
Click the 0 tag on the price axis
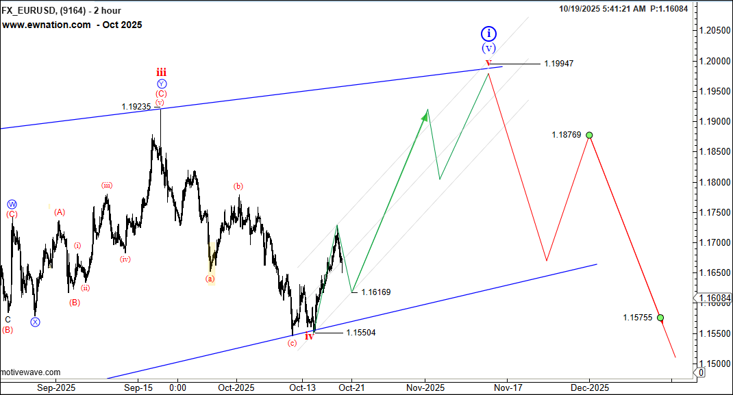click(x=700, y=372)
